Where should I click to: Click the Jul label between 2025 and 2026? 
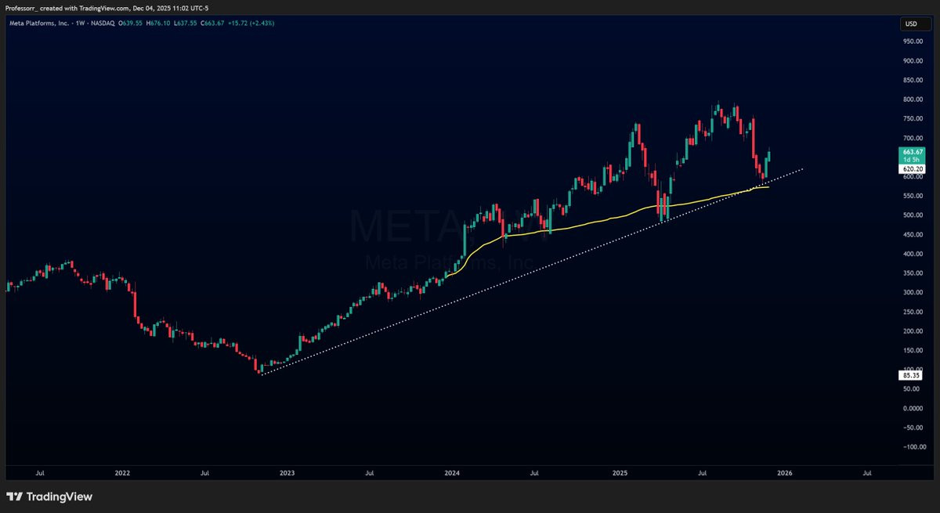(x=703, y=473)
